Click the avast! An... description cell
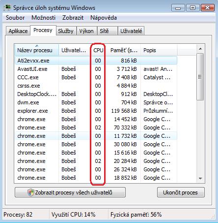Screen dimensions: 218x223 (x=158, y=69)
